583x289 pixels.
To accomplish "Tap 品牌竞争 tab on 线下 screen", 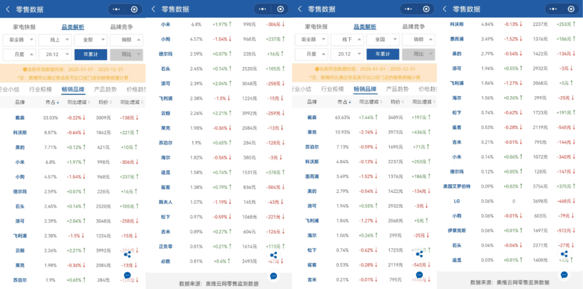I will [x=414, y=27].
